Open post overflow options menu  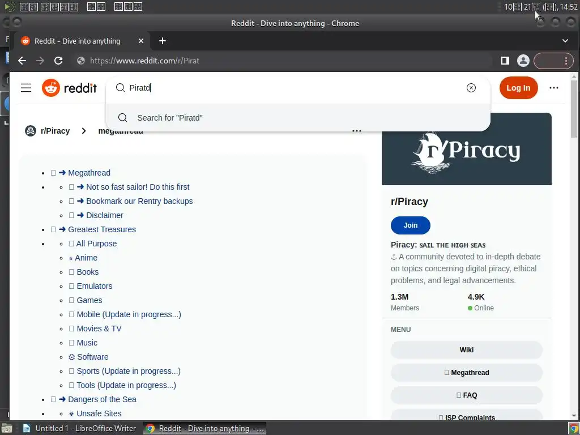tap(357, 131)
